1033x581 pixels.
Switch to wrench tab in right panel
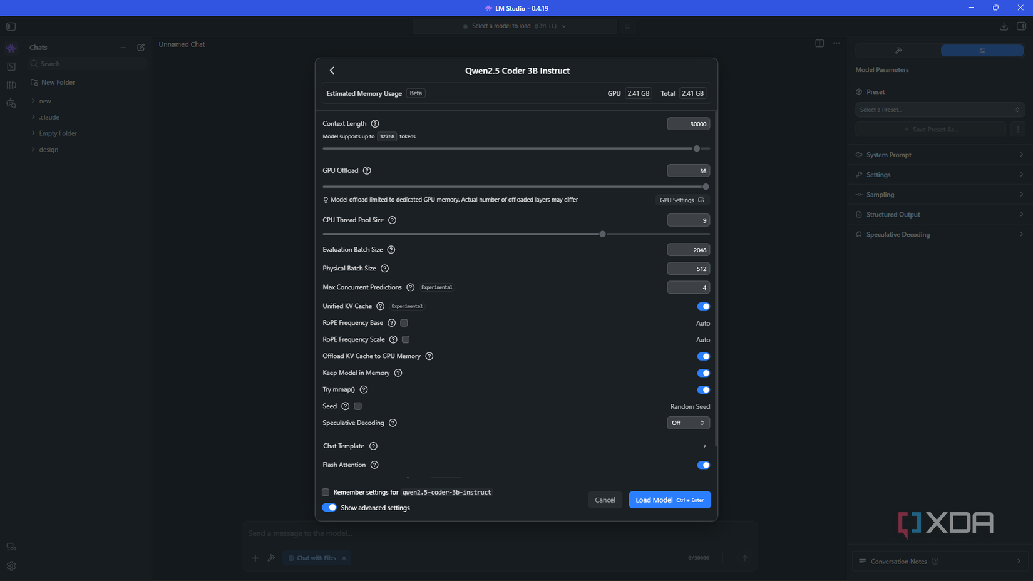(898, 51)
